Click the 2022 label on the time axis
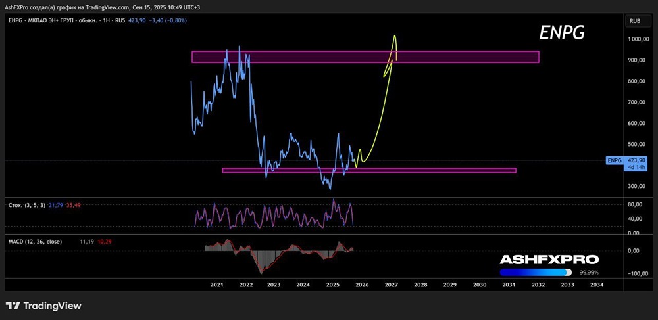Image resolution: width=658 pixels, height=320 pixels. coord(245,285)
